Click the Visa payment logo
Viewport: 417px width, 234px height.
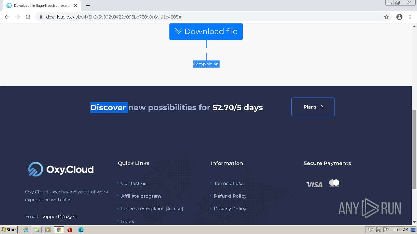coord(314,184)
